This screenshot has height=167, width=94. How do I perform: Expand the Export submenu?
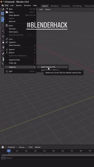pyautogui.click(x=20, y=52)
